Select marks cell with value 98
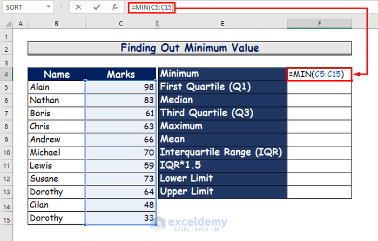The width and height of the screenshot is (378, 241). click(121, 87)
